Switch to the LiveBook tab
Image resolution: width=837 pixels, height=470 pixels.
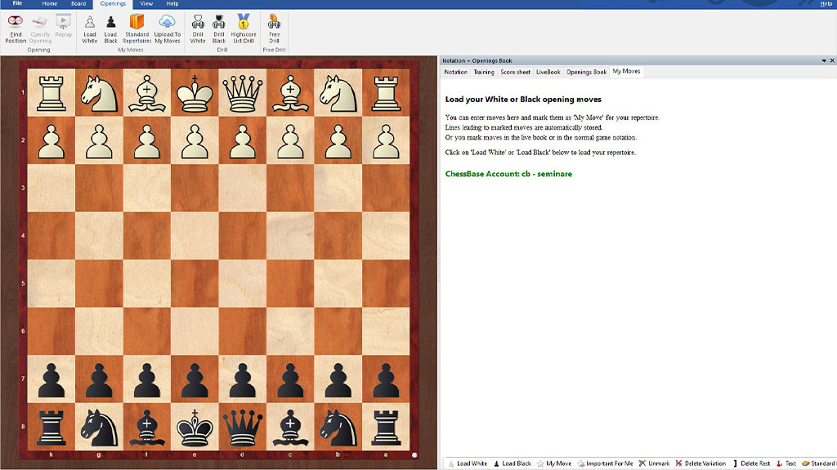pos(548,72)
